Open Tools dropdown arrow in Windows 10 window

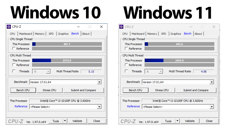pyautogui.click(x=65, y=121)
